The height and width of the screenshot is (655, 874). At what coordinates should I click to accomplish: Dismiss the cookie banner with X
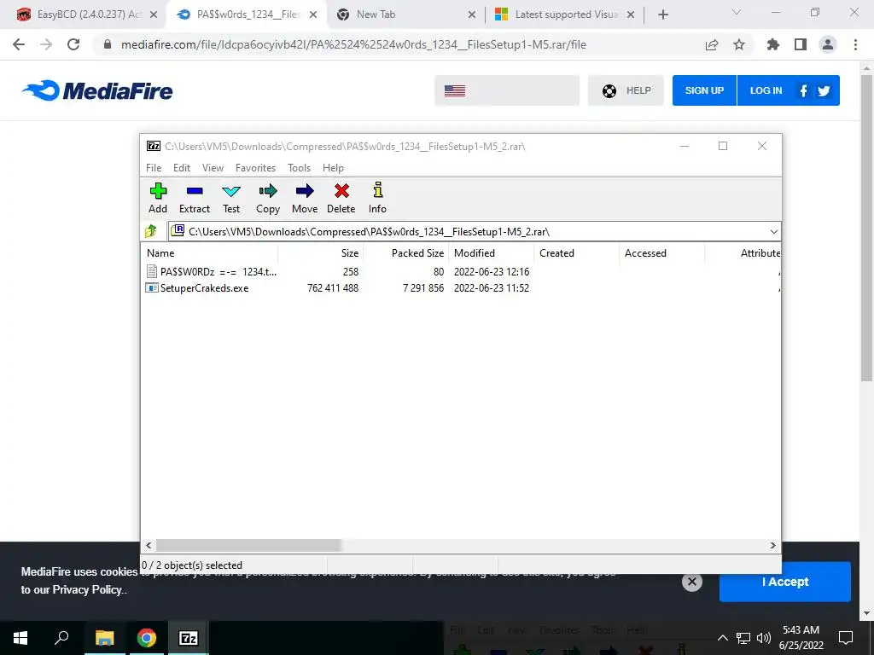pyautogui.click(x=691, y=582)
